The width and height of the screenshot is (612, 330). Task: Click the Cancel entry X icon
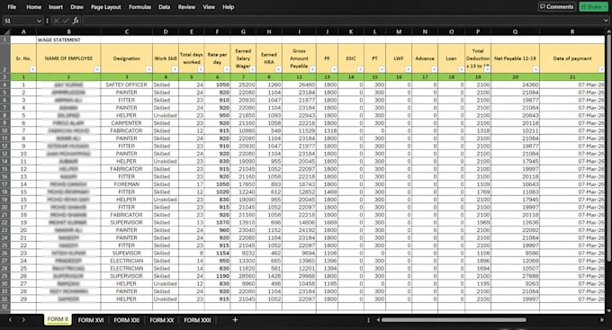[56, 21]
